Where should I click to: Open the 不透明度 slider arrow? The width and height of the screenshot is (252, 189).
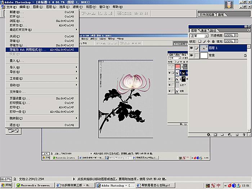pos(236,35)
